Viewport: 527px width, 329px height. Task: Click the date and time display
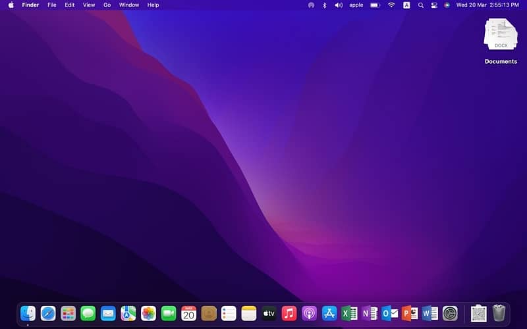[487, 5]
